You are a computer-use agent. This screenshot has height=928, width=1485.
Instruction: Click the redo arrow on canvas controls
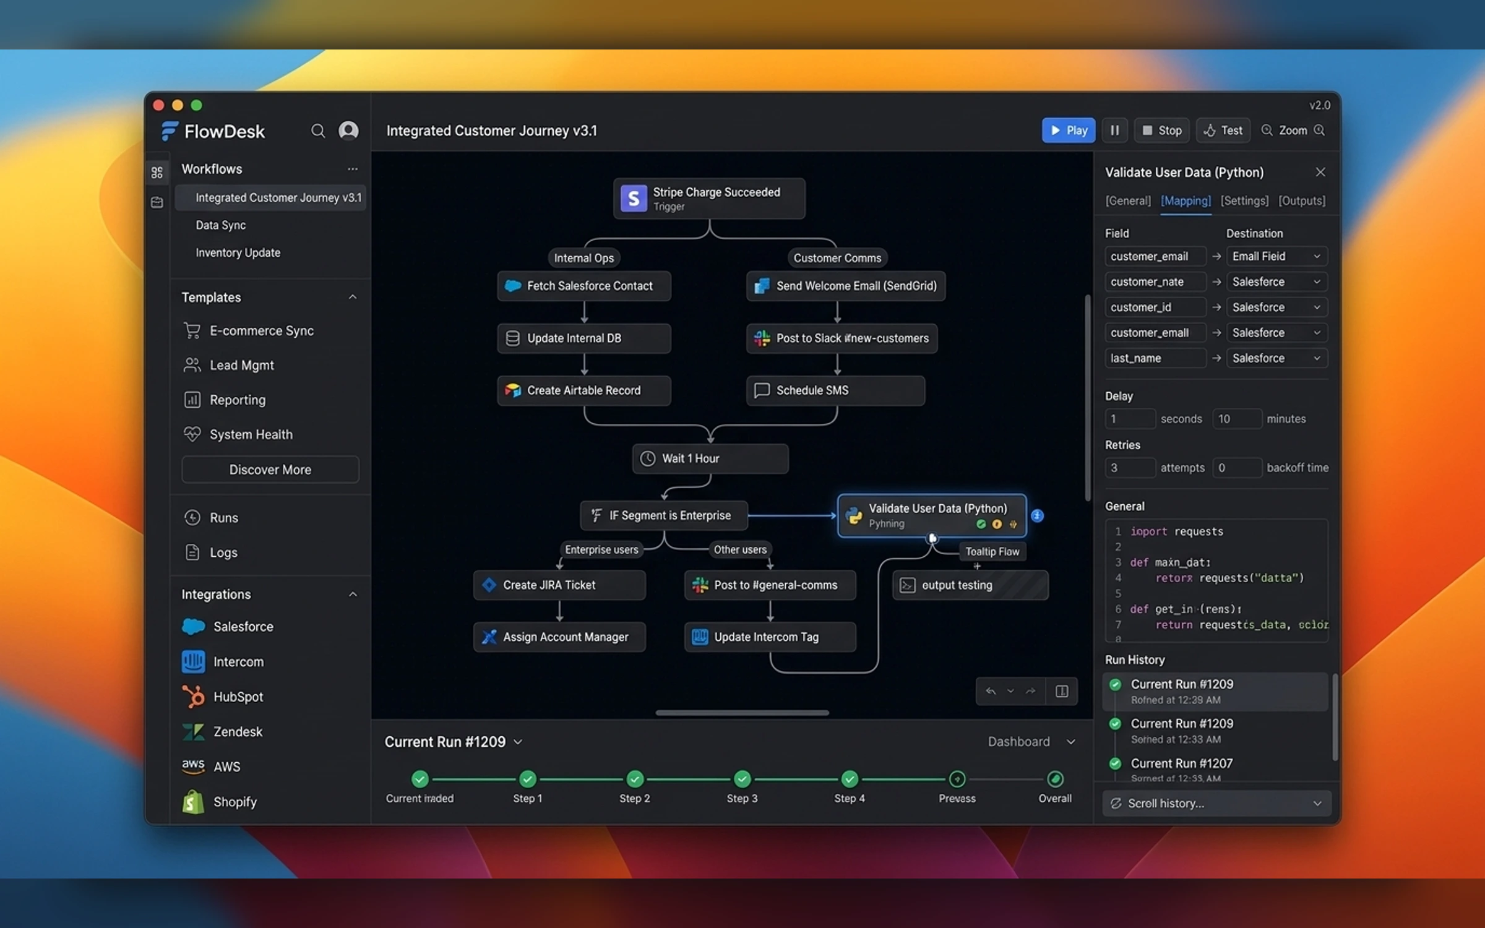1030,691
